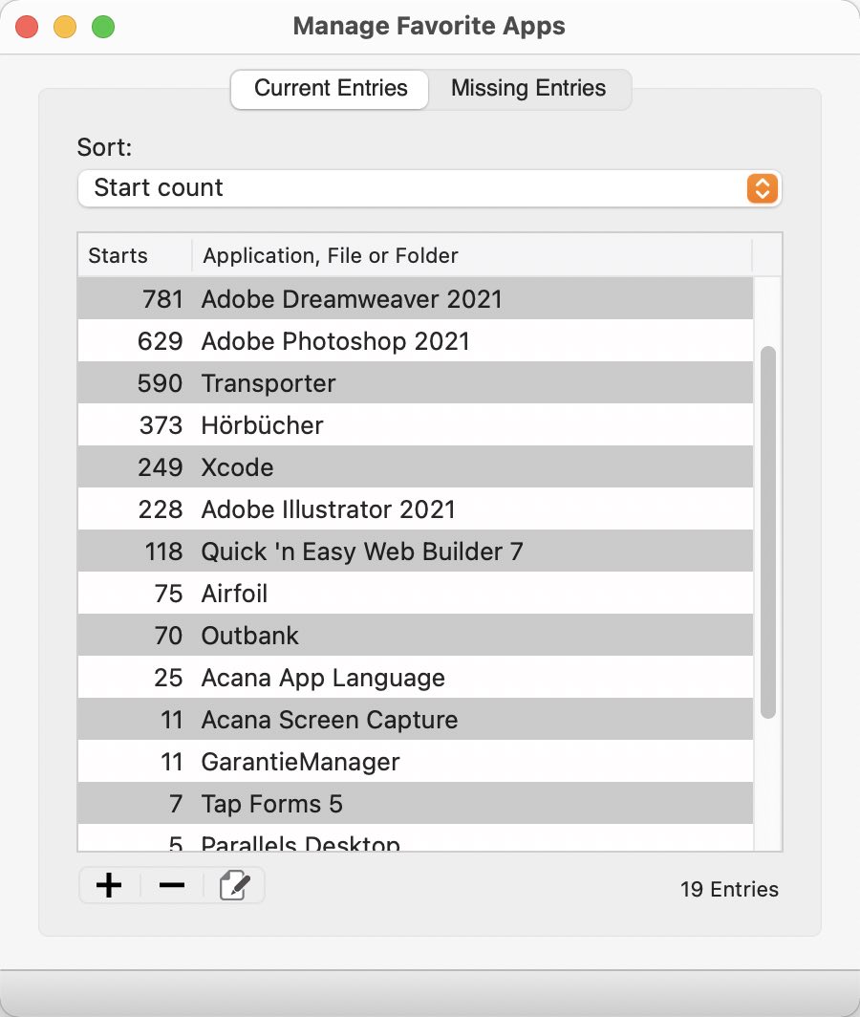
Task: Click the minus icon to remove entry
Action: click(172, 885)
